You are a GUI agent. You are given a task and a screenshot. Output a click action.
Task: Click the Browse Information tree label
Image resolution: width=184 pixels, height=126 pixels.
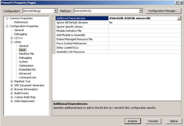coord(26,89)
